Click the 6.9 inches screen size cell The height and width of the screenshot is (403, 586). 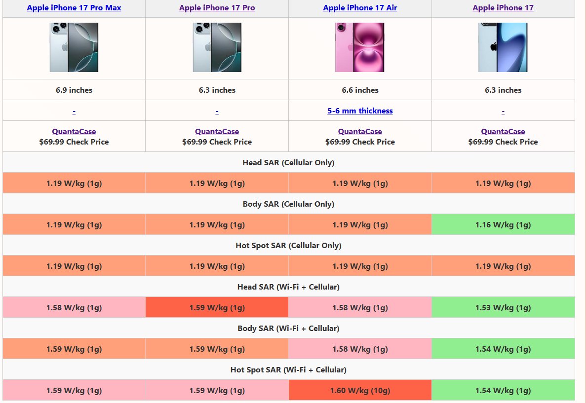click(74, 90)
